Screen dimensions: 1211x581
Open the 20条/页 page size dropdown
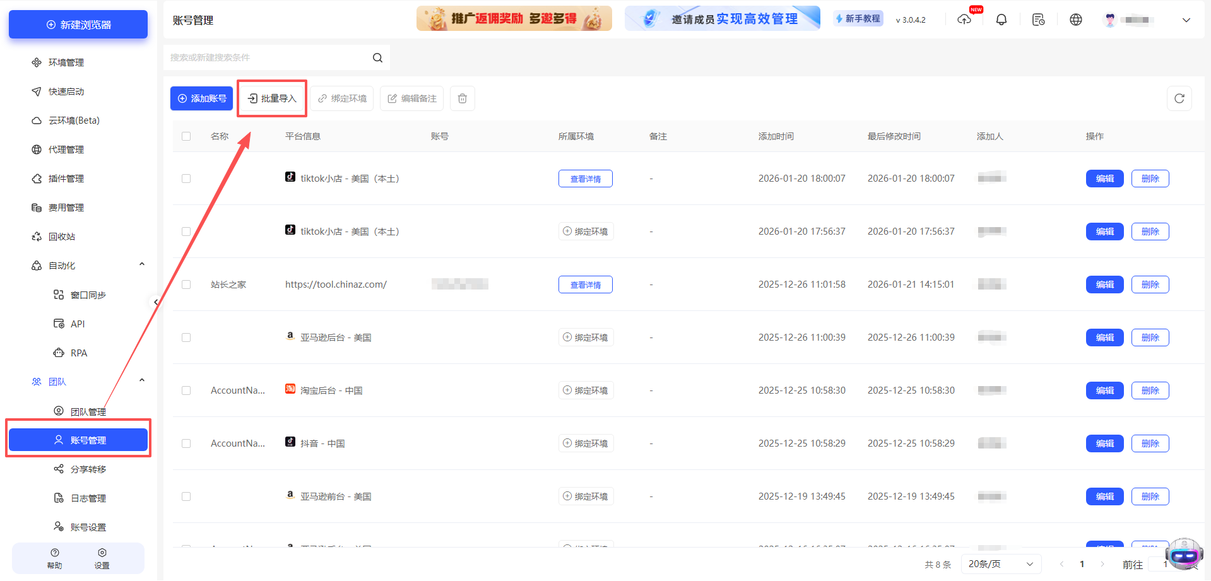(1000, 563)
